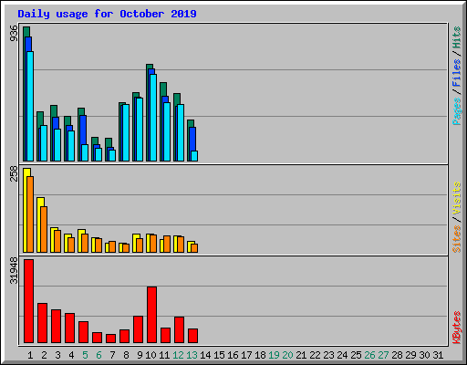The width and height of the screenshot is (467, 365).
Task: Click day 6 weekend label
Action: pos(99,355)
